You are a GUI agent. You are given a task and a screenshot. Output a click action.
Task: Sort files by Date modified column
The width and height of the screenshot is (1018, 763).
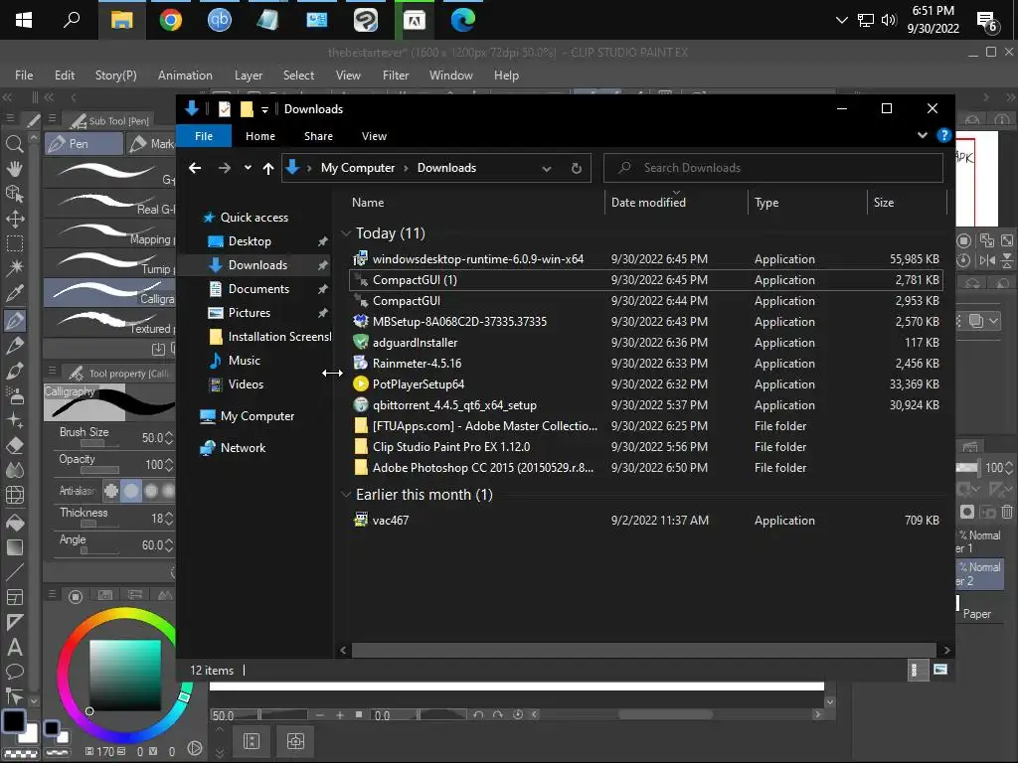[x=675, y=203]
